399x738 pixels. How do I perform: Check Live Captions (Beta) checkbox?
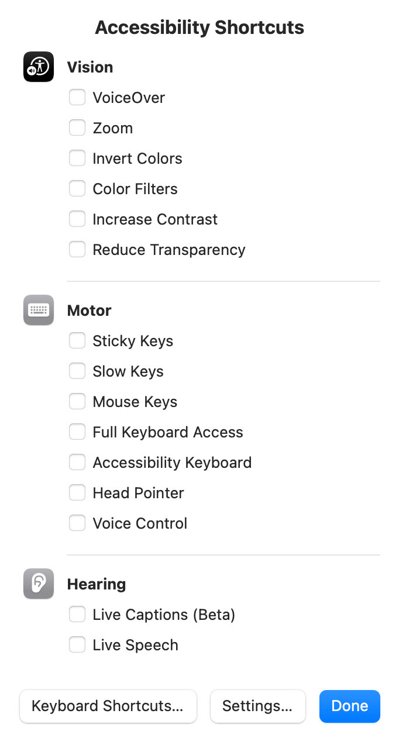[77, 614]
